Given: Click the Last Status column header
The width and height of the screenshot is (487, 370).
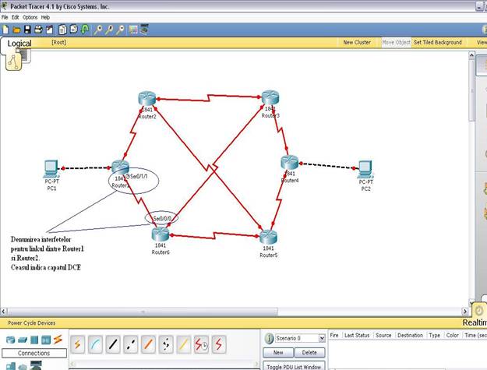Looking at the screenshot, I should click(x=357, y=335).
